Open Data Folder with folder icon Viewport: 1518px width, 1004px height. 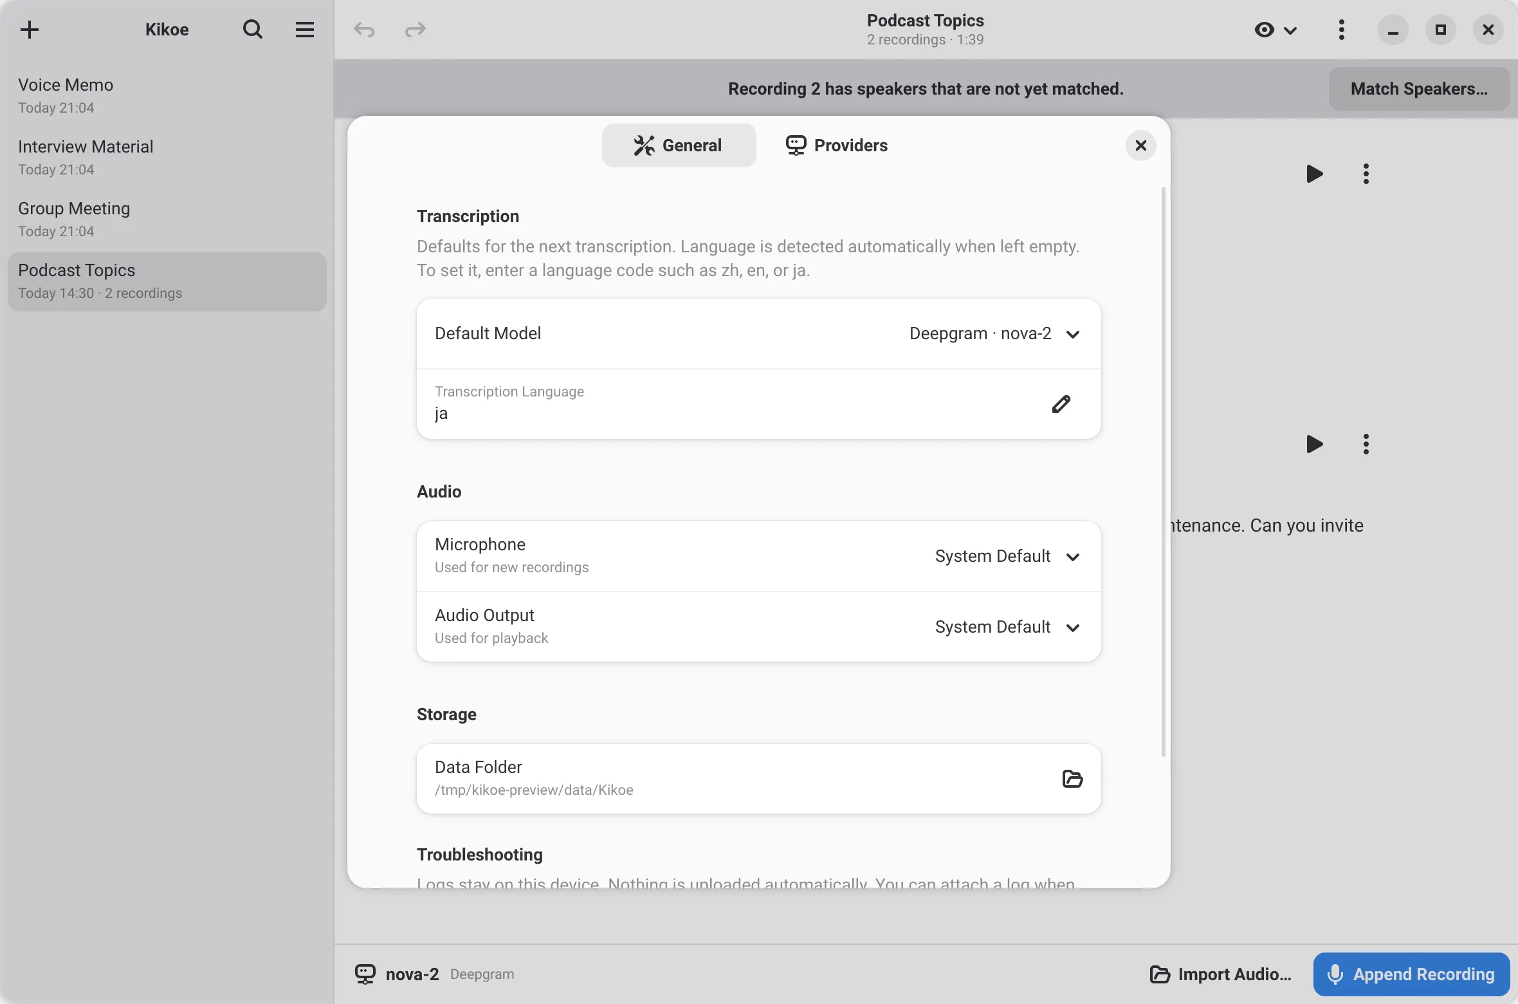tap(1072, 779)
